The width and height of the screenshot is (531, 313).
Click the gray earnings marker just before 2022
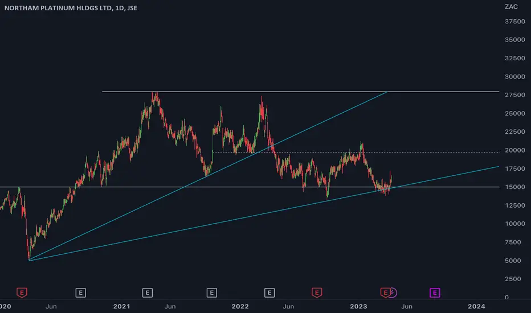211,293
